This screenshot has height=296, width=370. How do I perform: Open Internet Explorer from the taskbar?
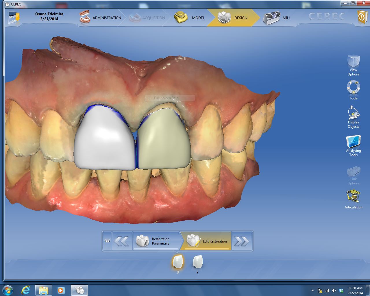(x=26, y=290)
